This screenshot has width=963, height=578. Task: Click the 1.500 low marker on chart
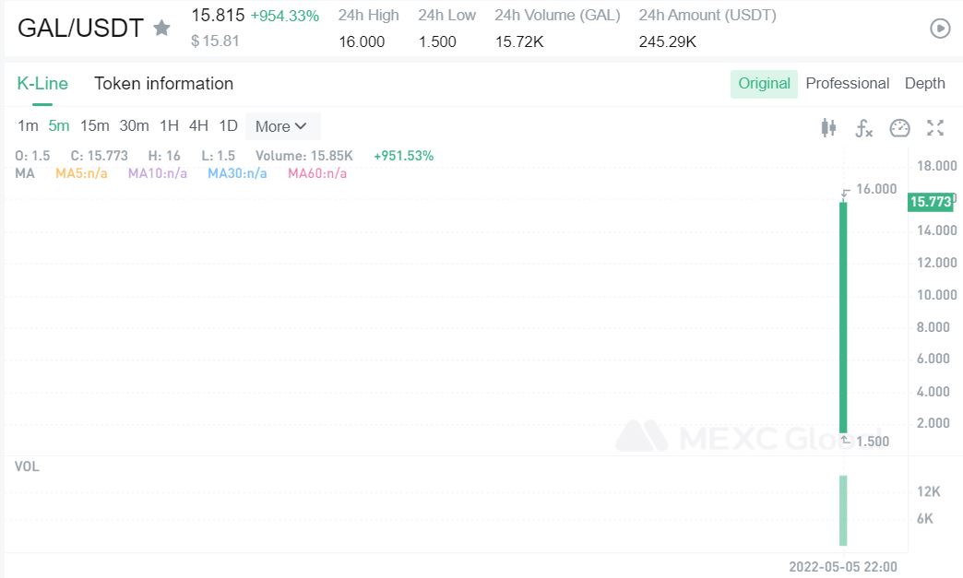[x=873, y=442]
